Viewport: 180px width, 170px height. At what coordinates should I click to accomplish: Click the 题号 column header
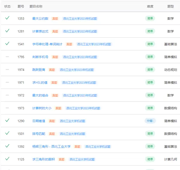click(x=21, y=6)
